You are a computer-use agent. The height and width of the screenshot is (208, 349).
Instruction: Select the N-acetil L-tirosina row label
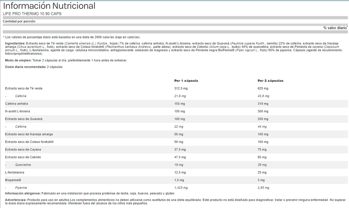click(x=17, y=111)
